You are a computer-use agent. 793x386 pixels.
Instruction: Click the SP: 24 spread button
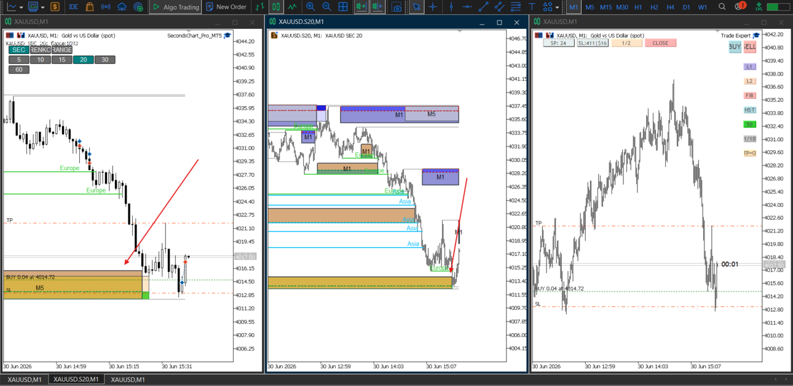tap(559, 43)
